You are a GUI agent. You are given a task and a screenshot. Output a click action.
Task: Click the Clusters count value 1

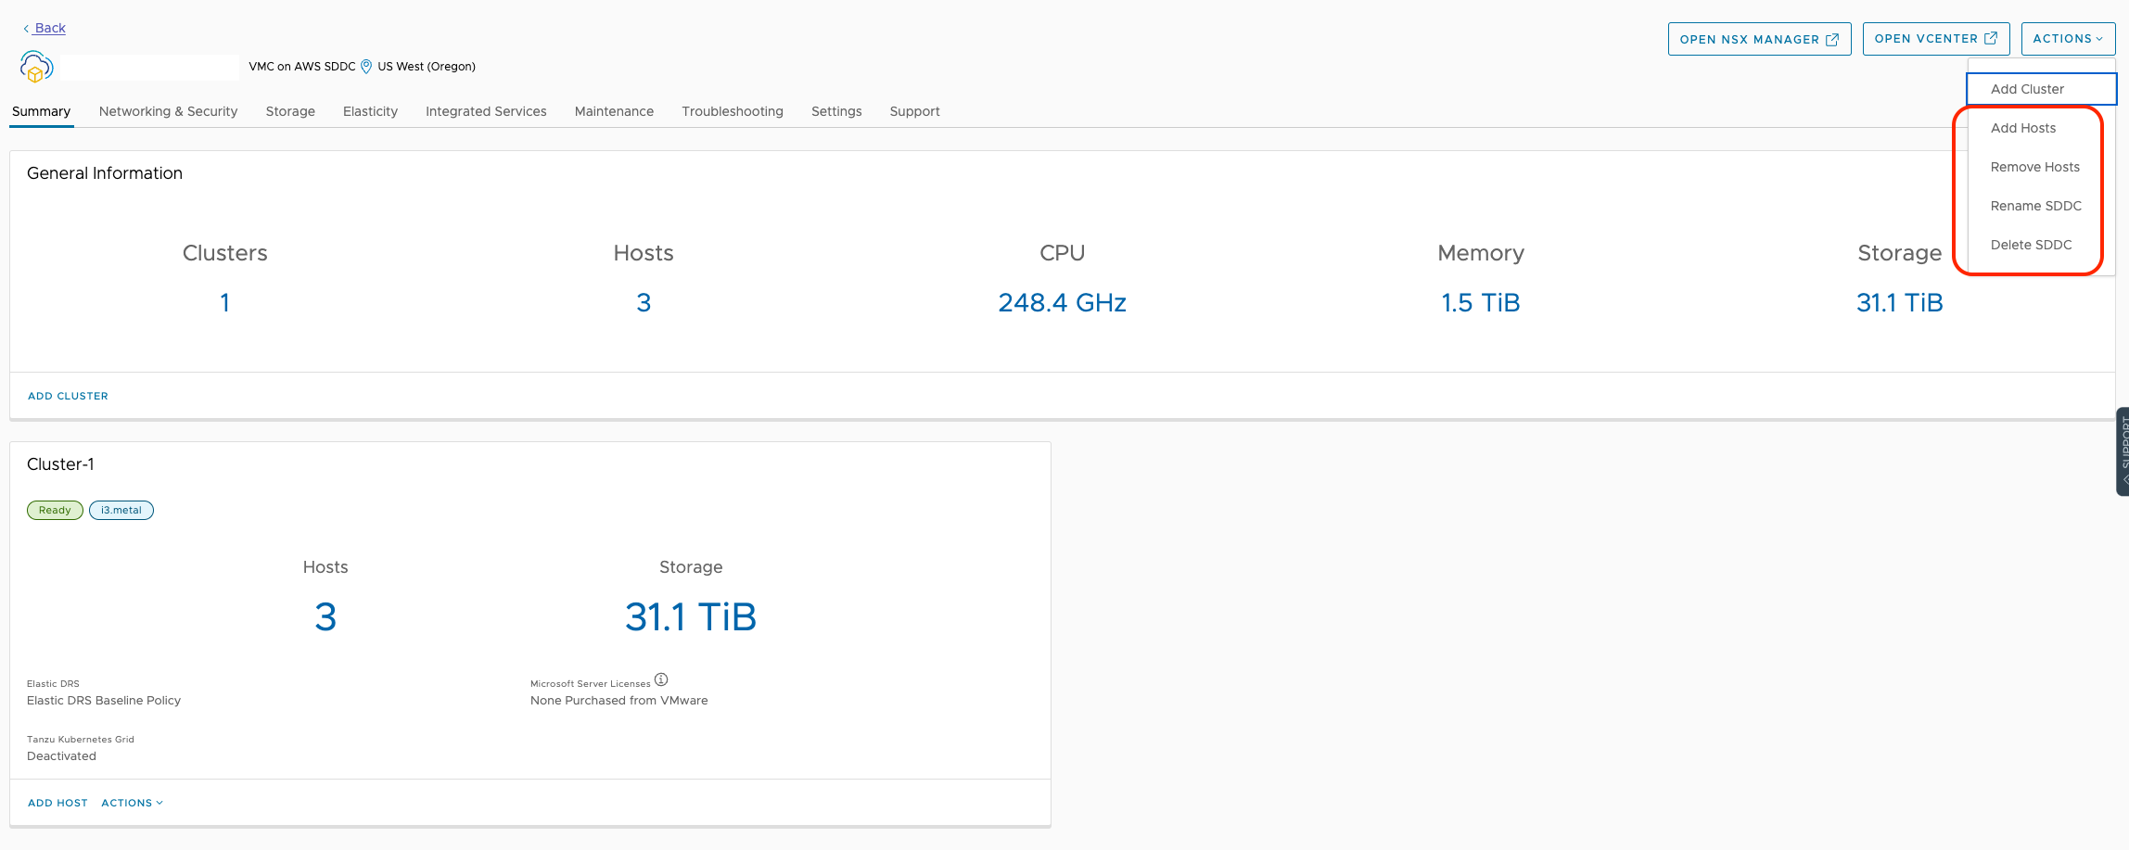click(x=224, y=302)
